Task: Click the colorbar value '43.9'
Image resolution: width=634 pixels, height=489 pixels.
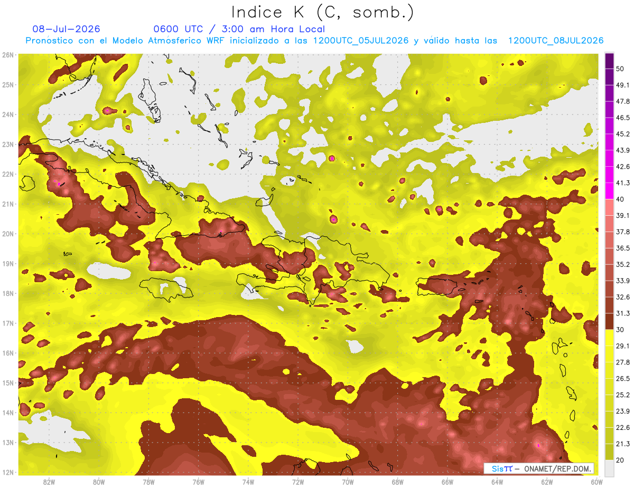Action: pyautogui.click(x=623, y=150)
